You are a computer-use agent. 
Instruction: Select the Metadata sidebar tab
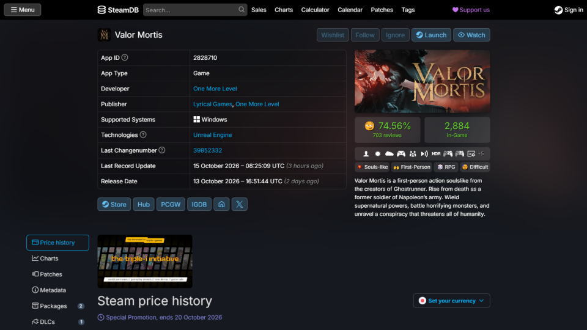[57, 290]
